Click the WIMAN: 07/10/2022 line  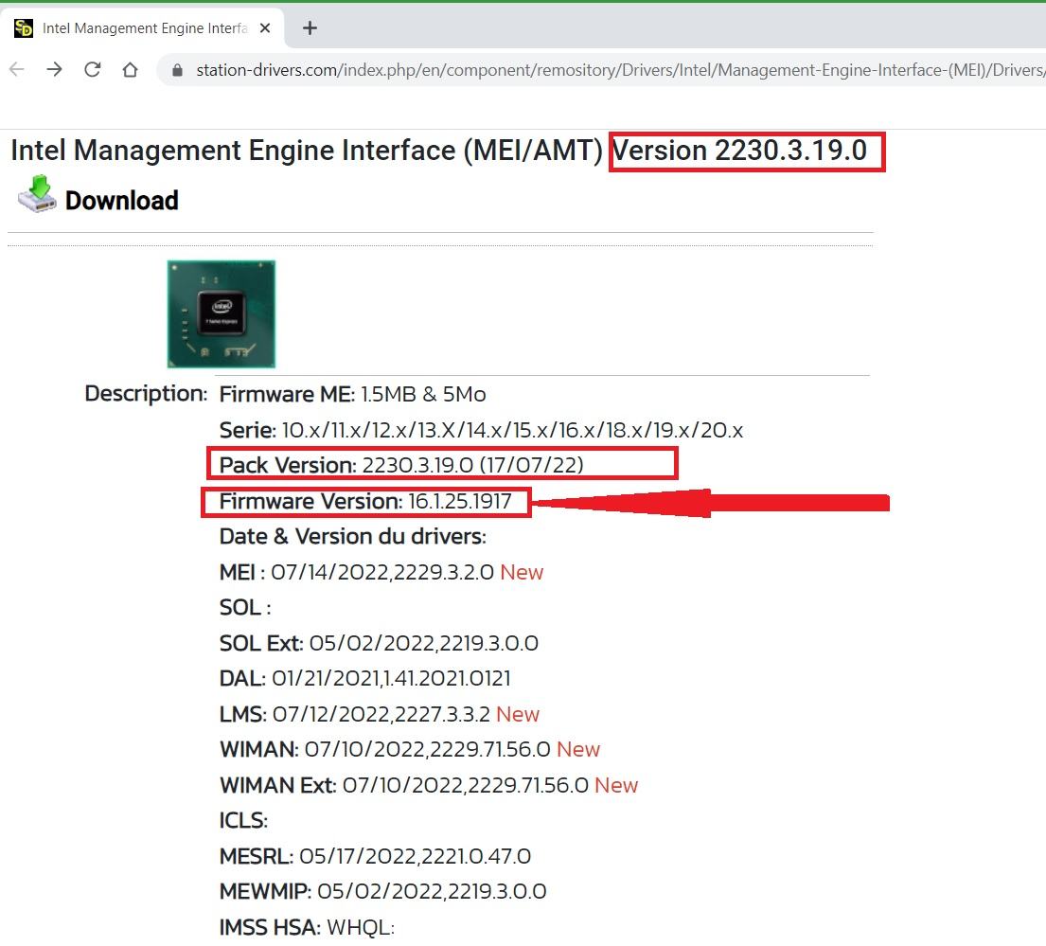[x=410, y=750]
